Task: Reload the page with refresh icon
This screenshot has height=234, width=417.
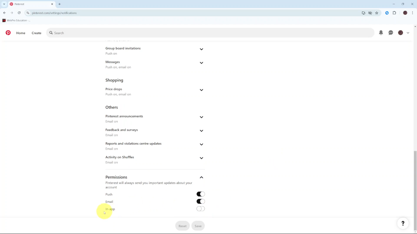Action: [19, 13]
